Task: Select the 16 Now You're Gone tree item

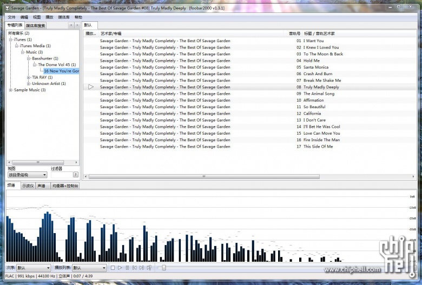Action: (x=61, y=71)
